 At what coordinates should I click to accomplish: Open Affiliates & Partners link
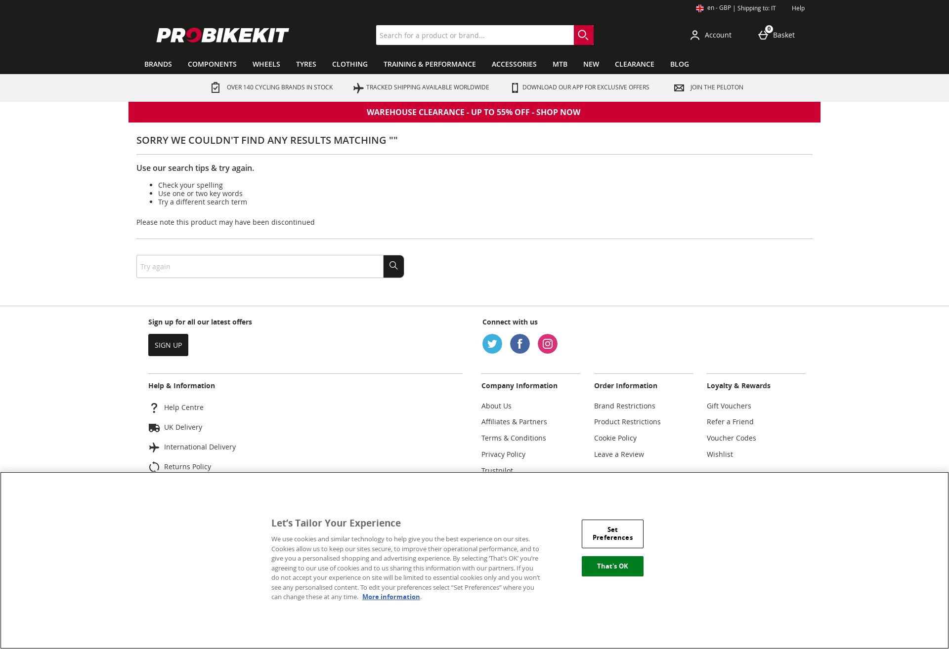pyautogui.click(x=514, y=422)
